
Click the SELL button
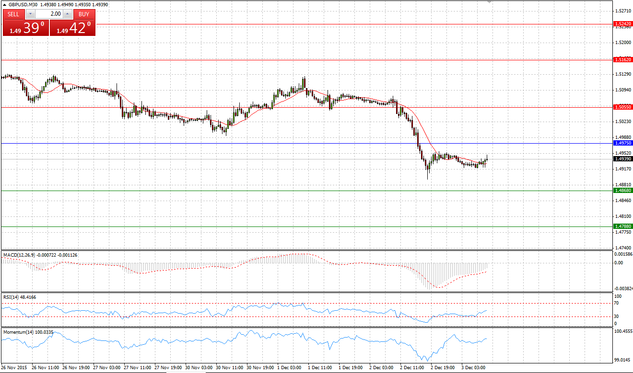[13, 14]
